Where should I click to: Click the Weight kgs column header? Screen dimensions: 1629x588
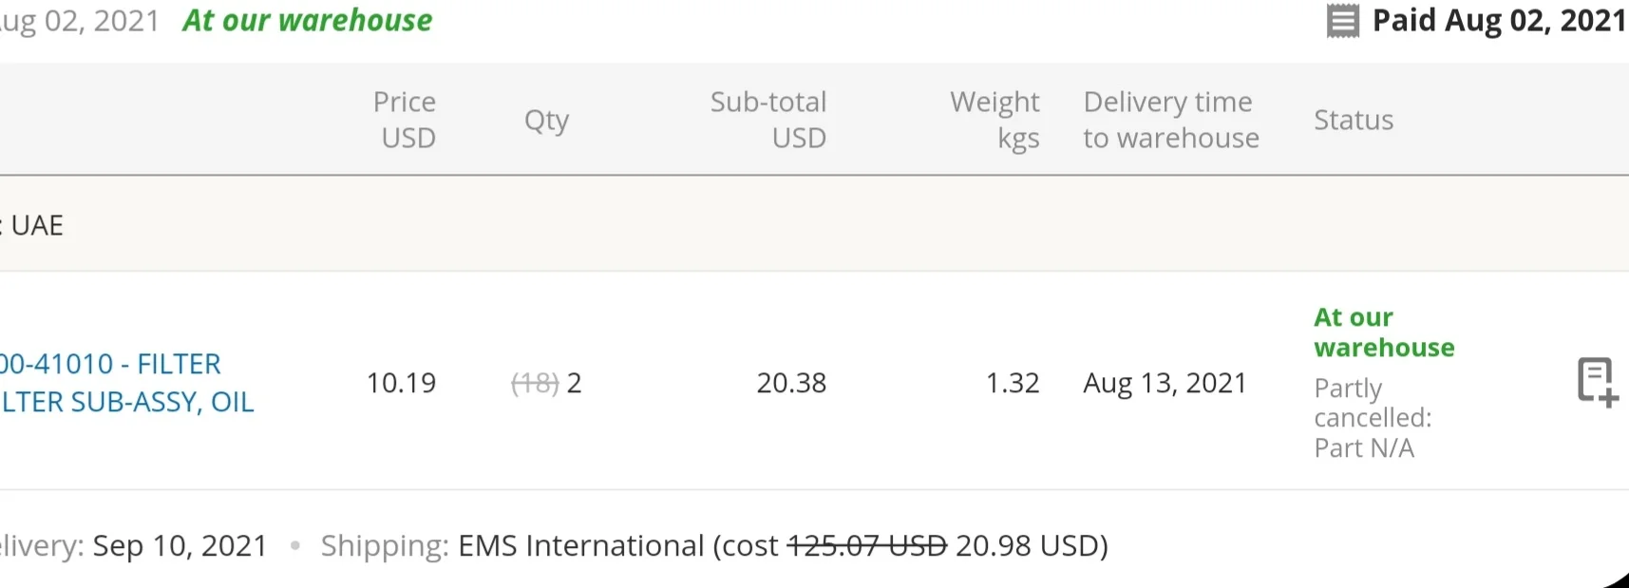995,120
